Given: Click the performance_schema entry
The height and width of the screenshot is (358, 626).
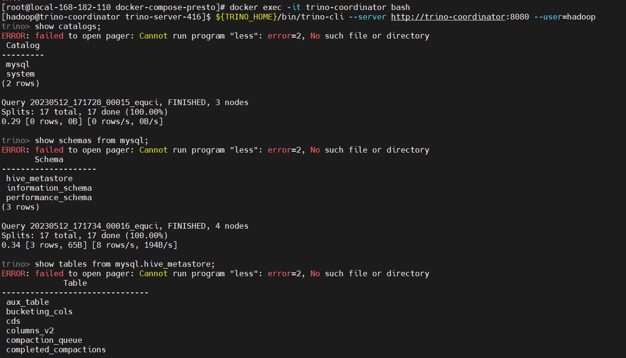Looking at the screenshot, I should tap(49, 197).
